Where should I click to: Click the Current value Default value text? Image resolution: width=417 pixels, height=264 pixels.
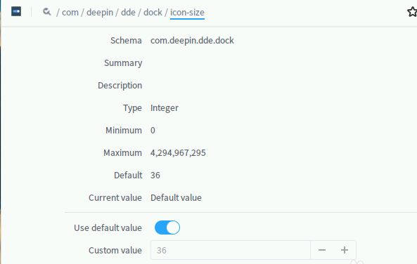(176, 197)
